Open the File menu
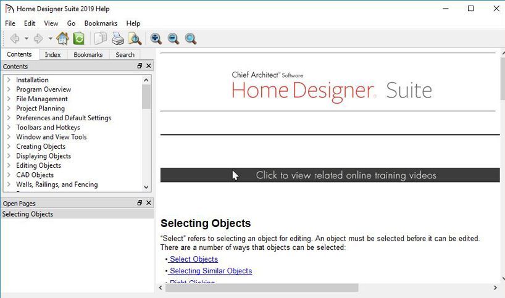This screenshot has width=505, height=298. point(10,23)
